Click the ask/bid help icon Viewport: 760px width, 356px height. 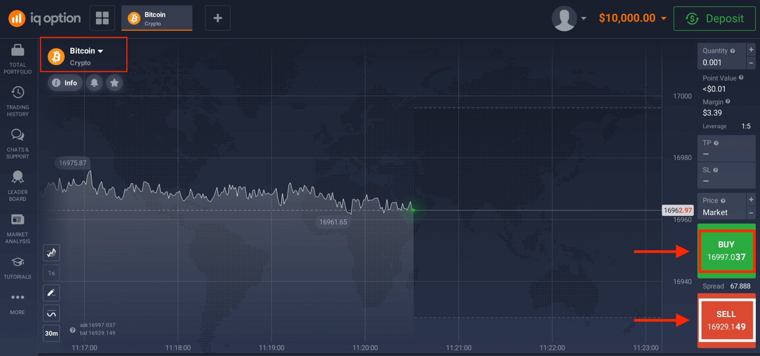[73, 330]
